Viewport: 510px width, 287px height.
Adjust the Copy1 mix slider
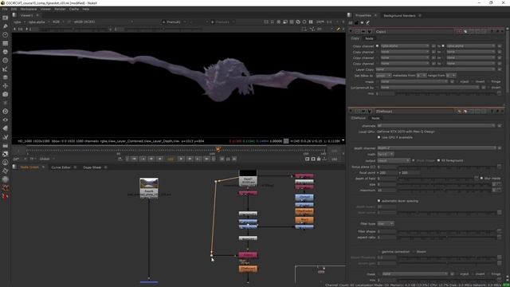click(x=446, y=93)
